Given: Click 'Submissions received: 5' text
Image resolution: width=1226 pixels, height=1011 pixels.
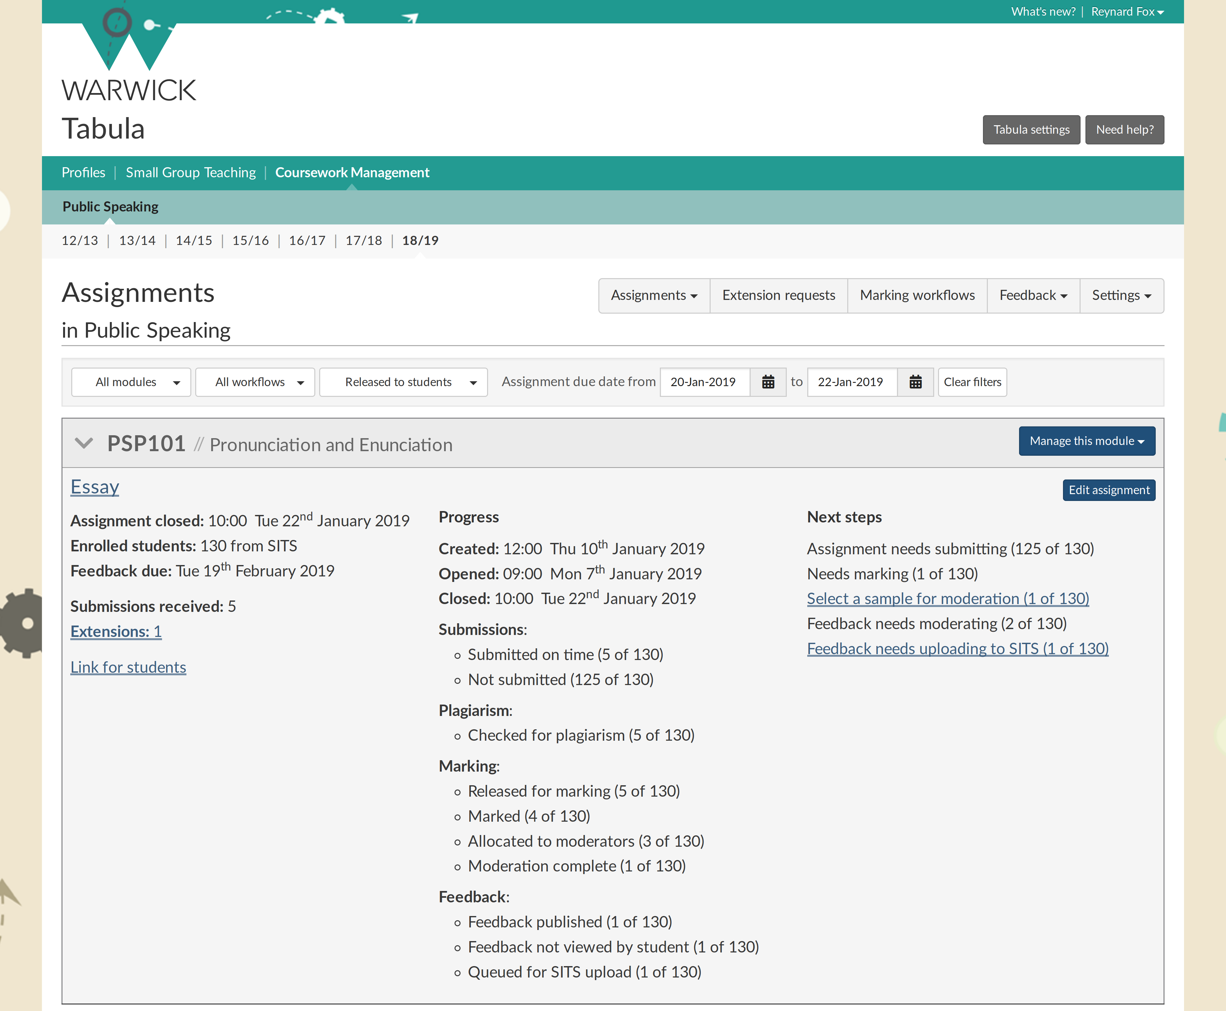Looking at the screenshot, I should tap(153, 606).
